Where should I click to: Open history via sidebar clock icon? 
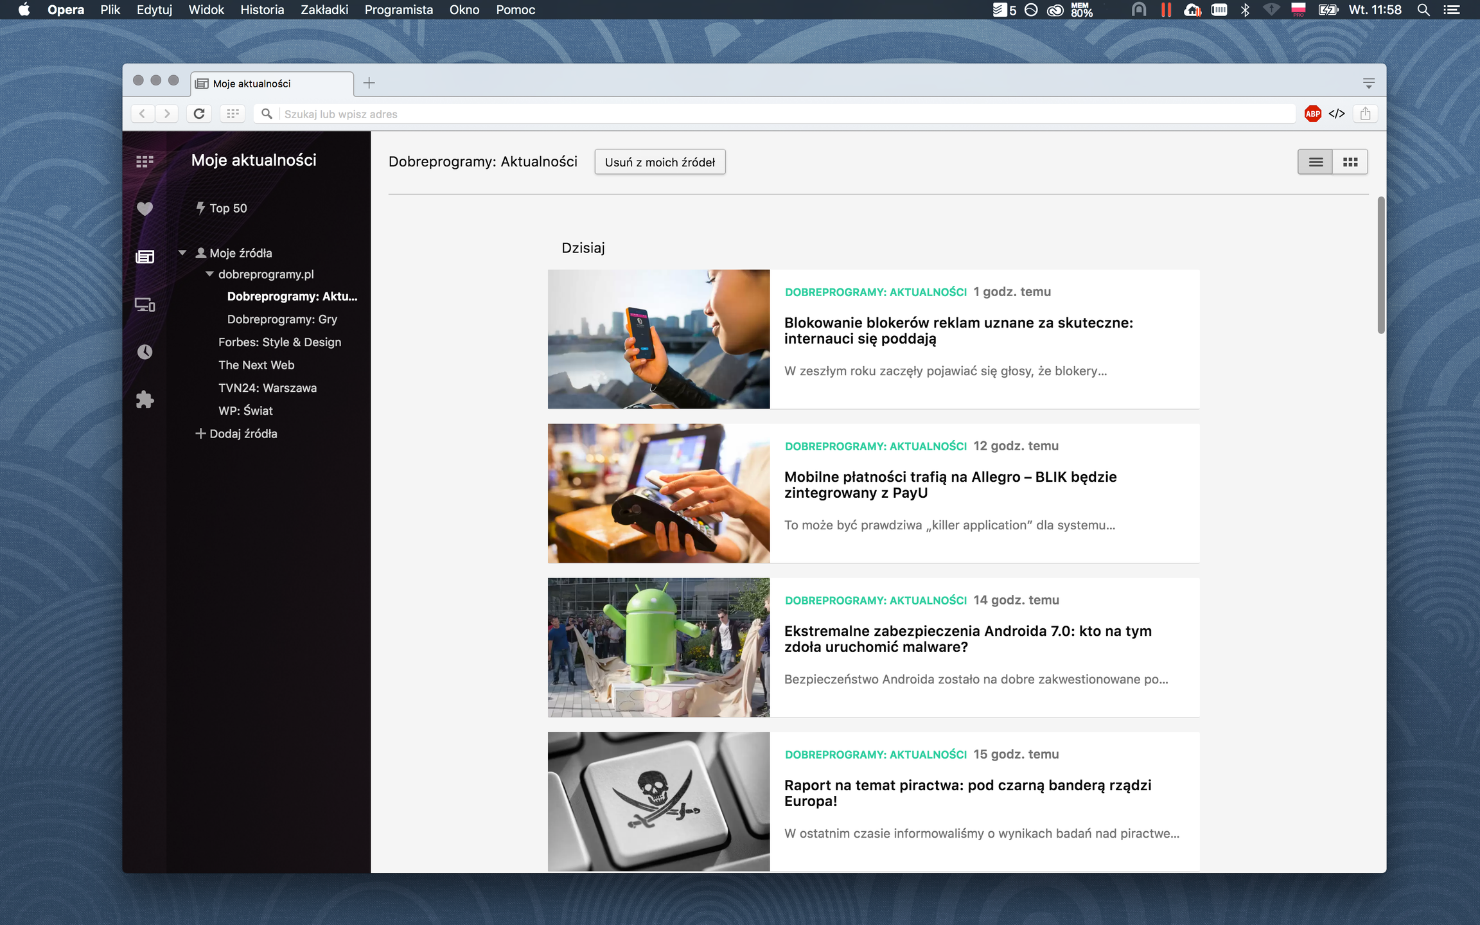[145, 352]
